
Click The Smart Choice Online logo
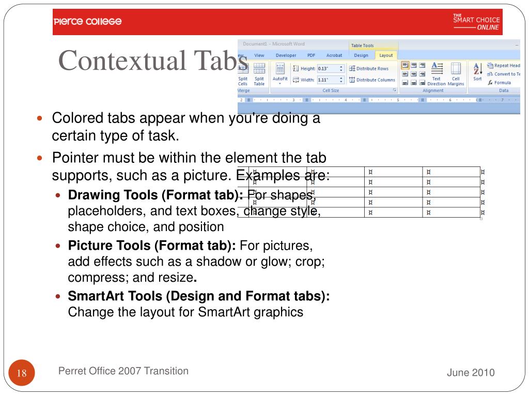[476, 22]
